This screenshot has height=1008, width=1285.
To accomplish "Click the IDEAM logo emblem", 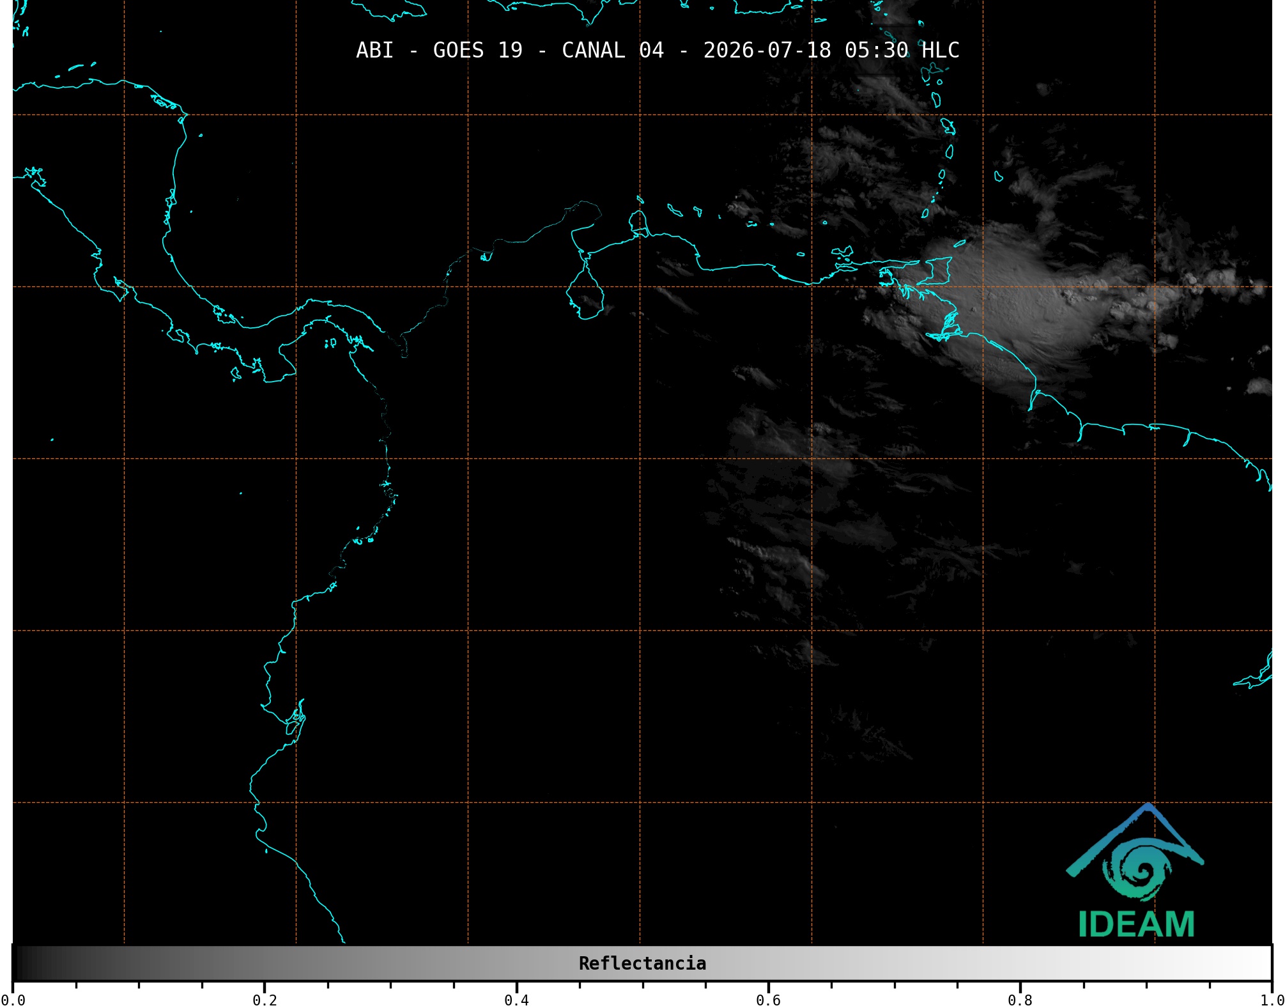I will (x=1135, y=853).
